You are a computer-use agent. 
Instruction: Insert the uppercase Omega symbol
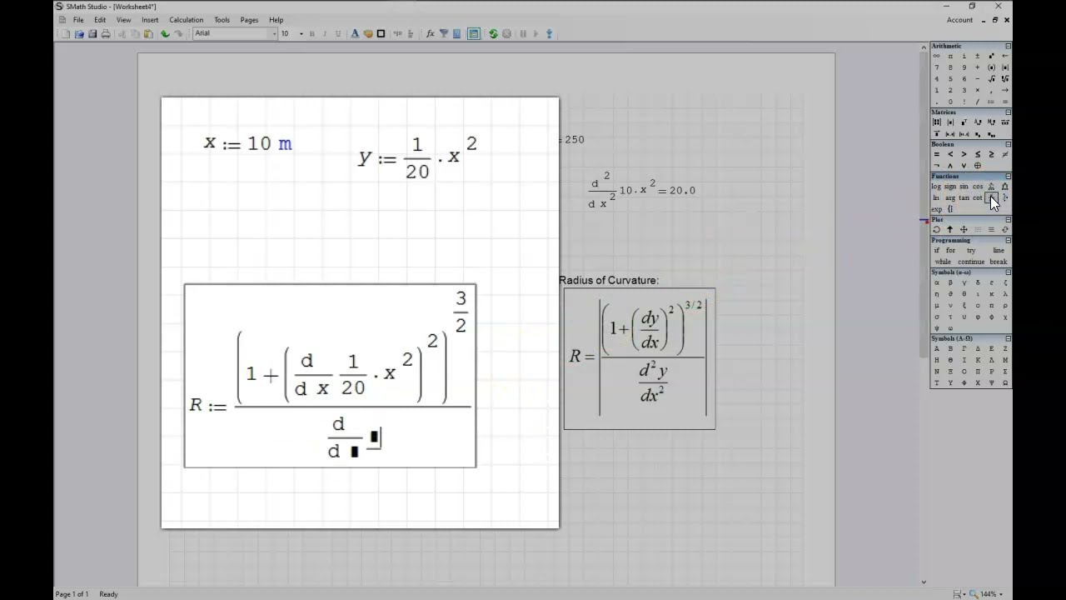1005,383
